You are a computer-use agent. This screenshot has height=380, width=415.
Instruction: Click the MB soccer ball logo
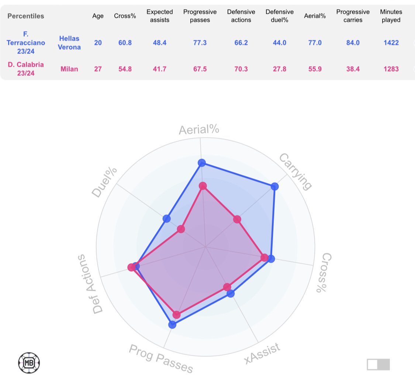coord(29,362)
